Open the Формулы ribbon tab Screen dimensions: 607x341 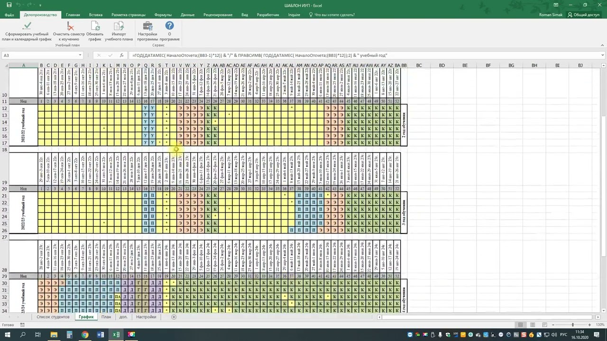tap(163, 15)
